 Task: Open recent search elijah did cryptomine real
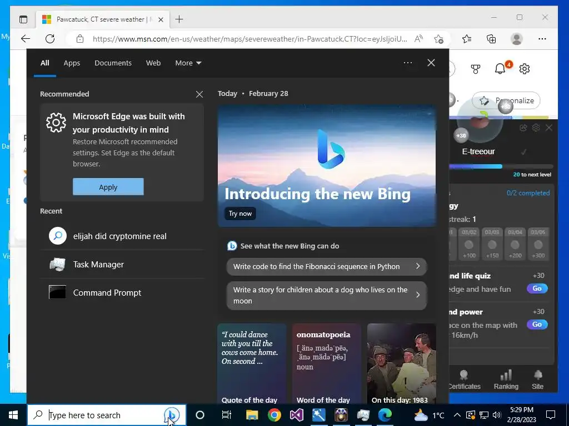coord(122,236)
